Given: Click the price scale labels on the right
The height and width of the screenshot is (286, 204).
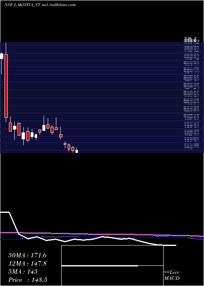Looking at the screenshot, I should pyautogui.click(x=191, y=95).
